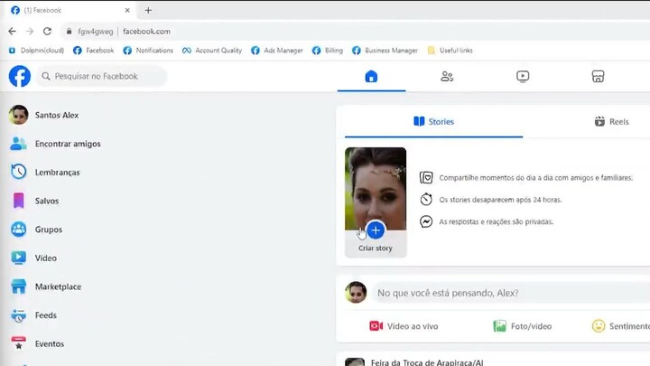Screen dimensions: 650x366
Task: Open Feeds from sidebar
Action: [46, 315]
